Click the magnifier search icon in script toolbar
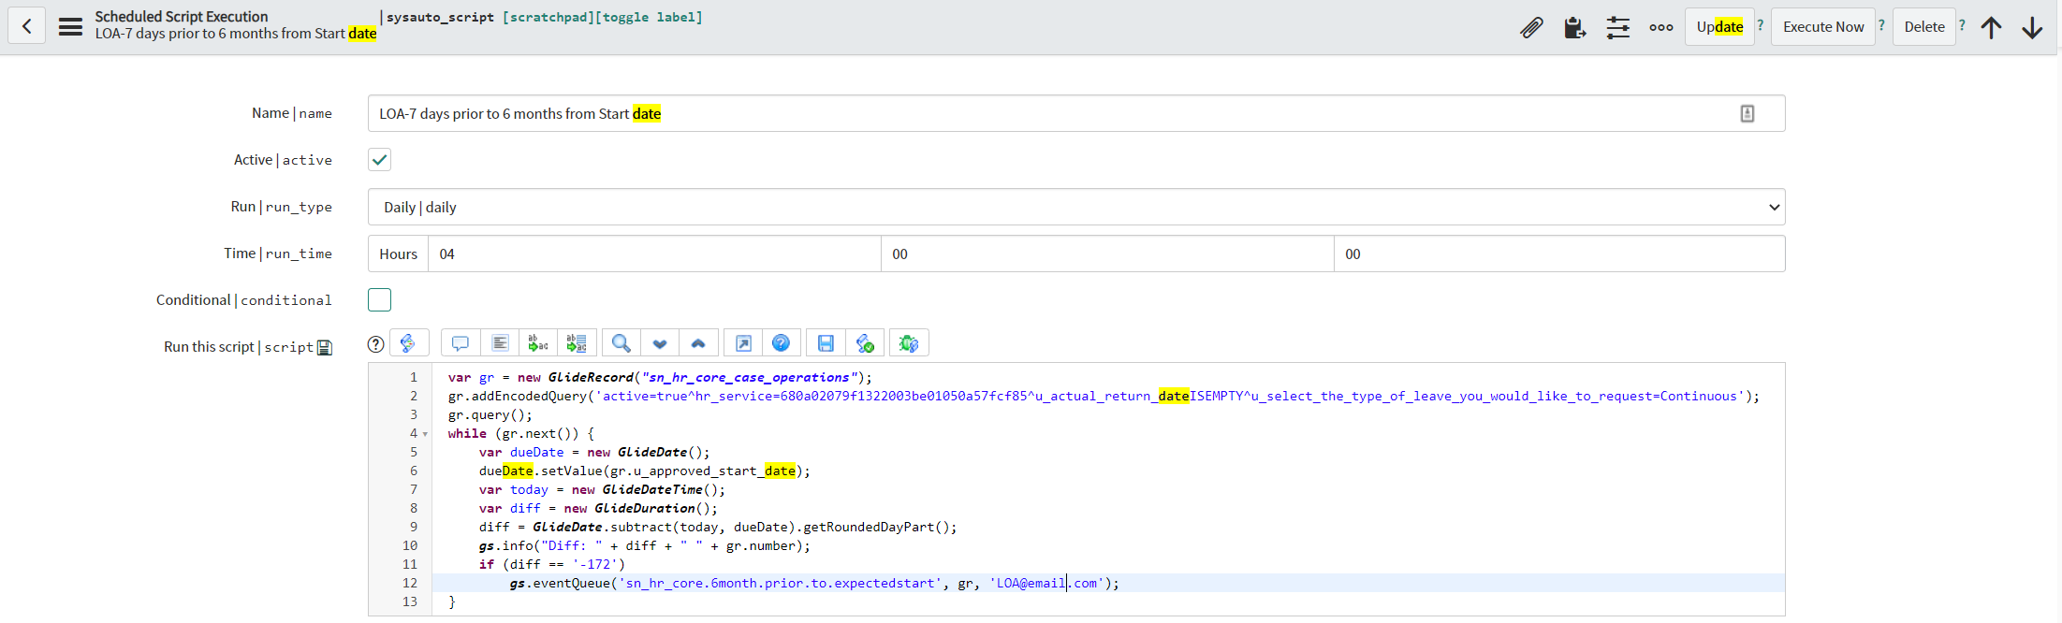Screen dimensions: 2062x623 coord(621,343)
